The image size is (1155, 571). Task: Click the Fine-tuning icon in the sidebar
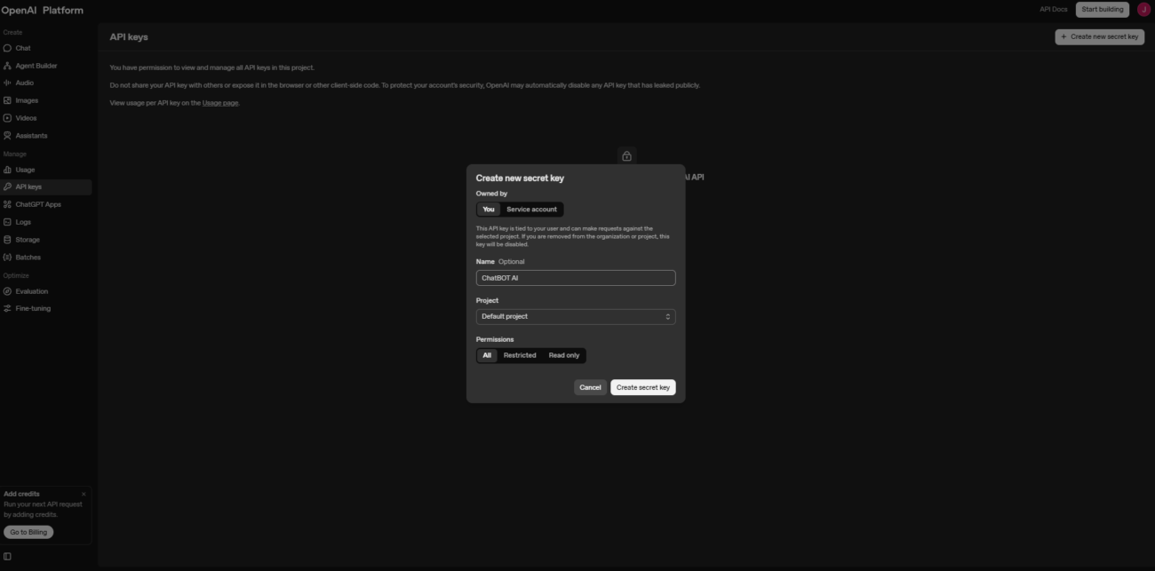(7, 308)
